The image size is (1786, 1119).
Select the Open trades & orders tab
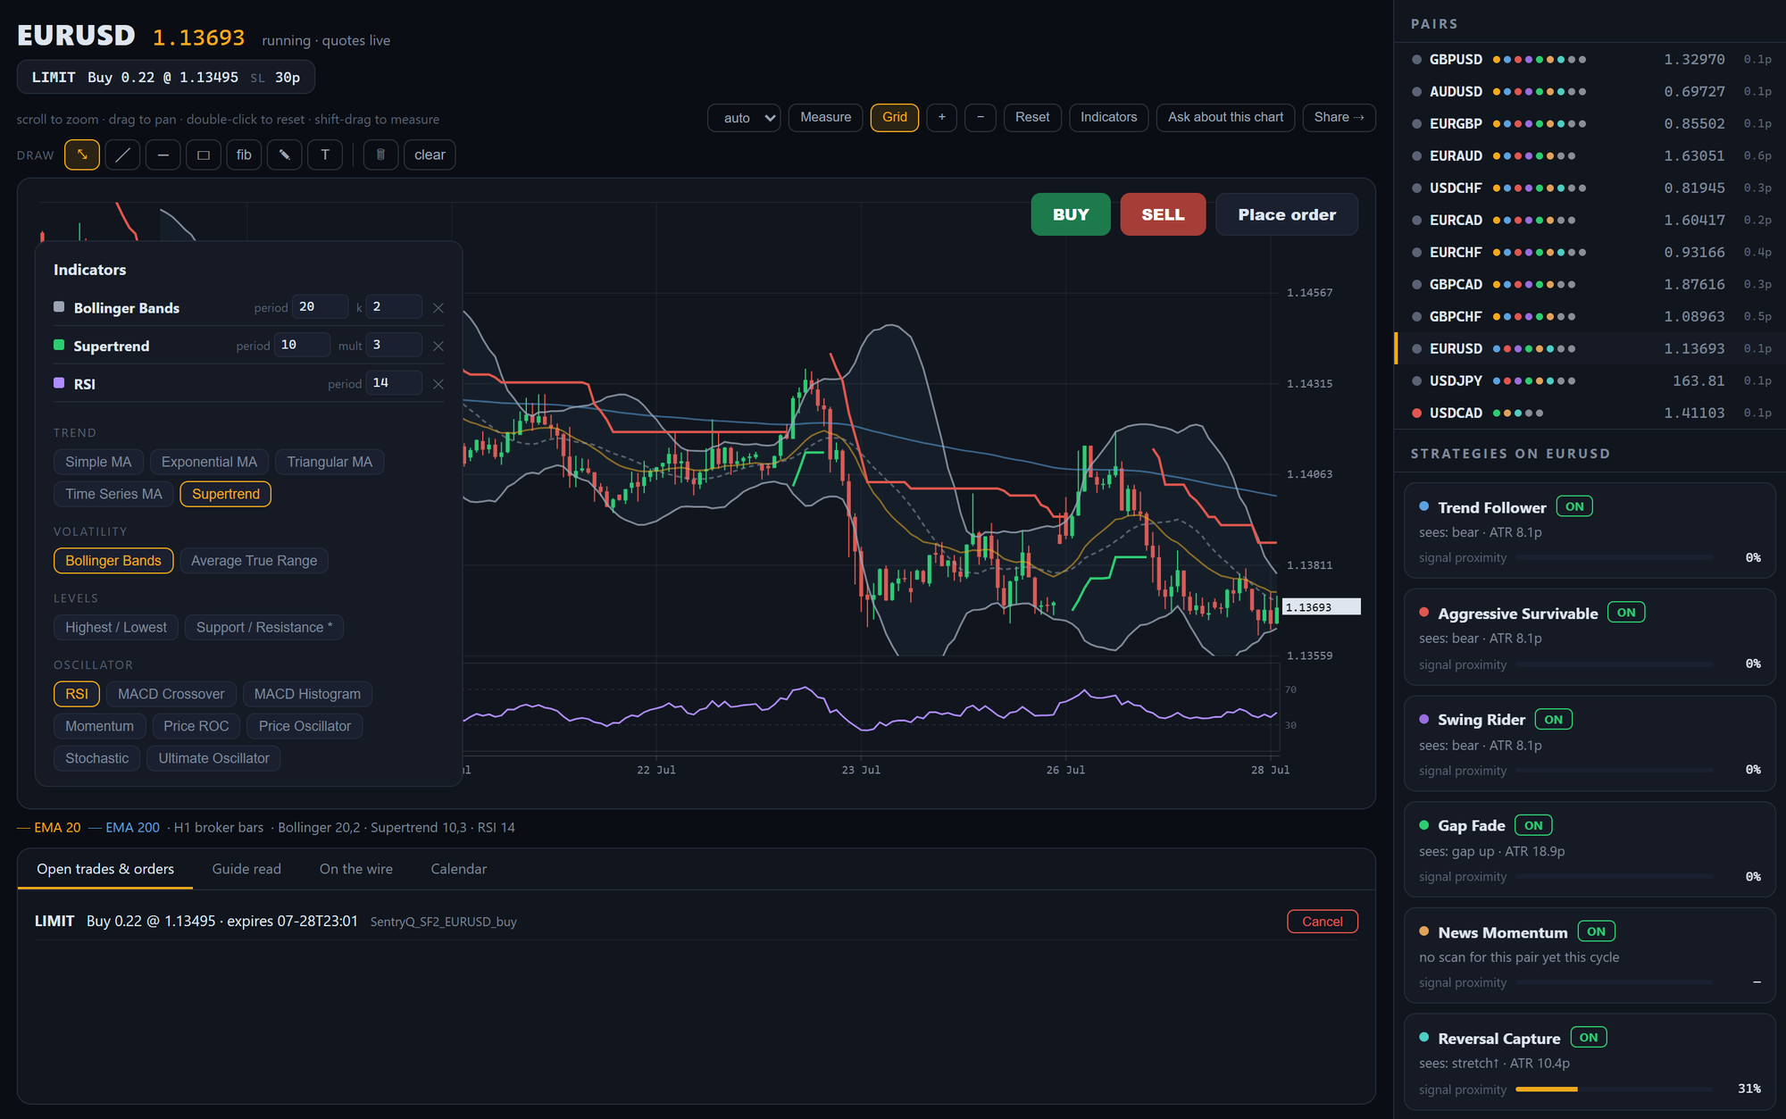(105, 869)
